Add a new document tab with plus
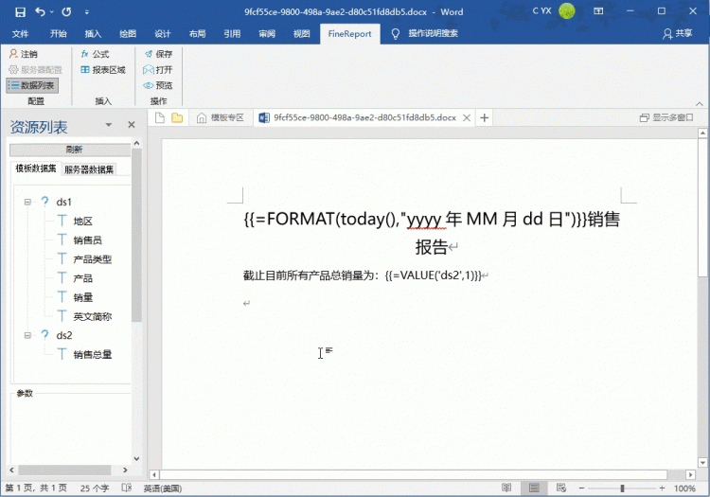 click(484, 117)
